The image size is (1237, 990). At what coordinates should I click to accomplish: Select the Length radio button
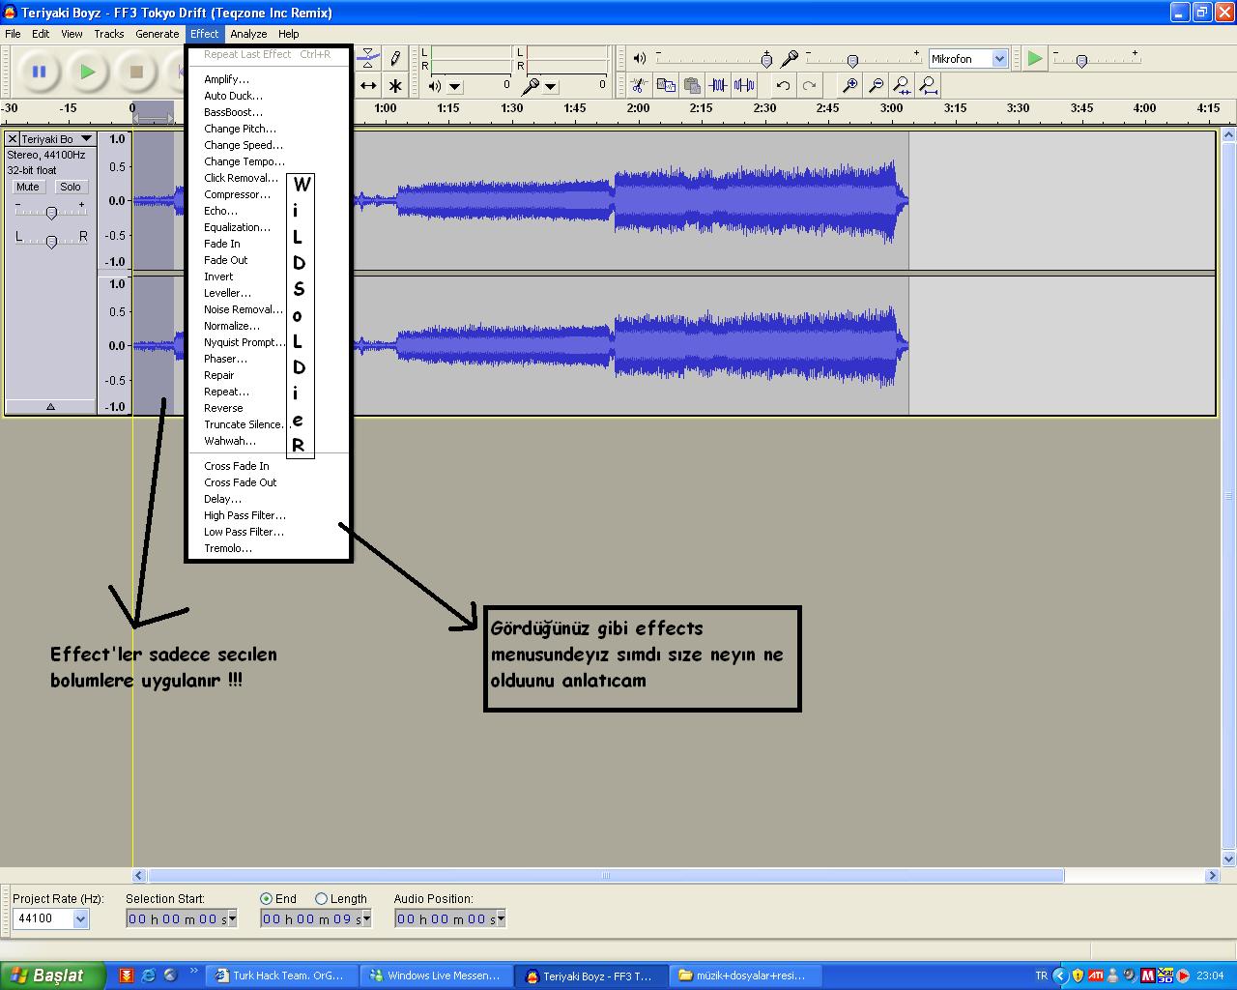322,898
